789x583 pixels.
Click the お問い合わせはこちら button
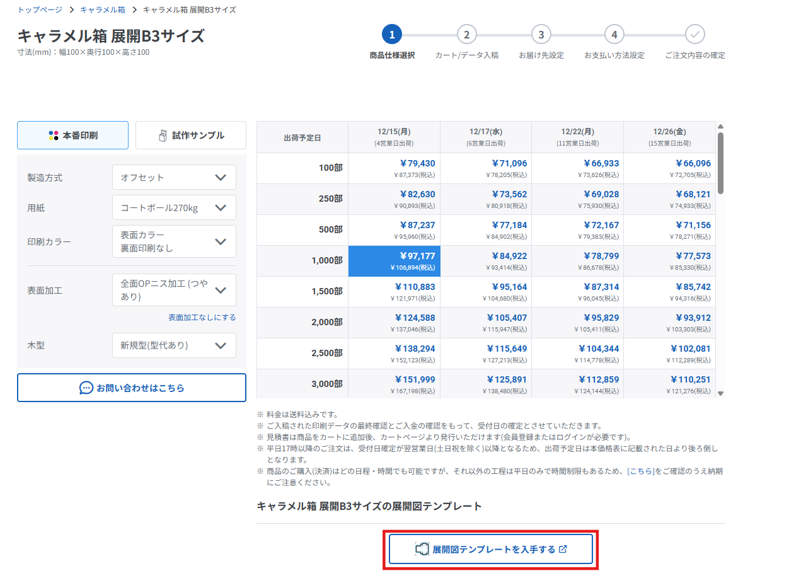point(132,388)
